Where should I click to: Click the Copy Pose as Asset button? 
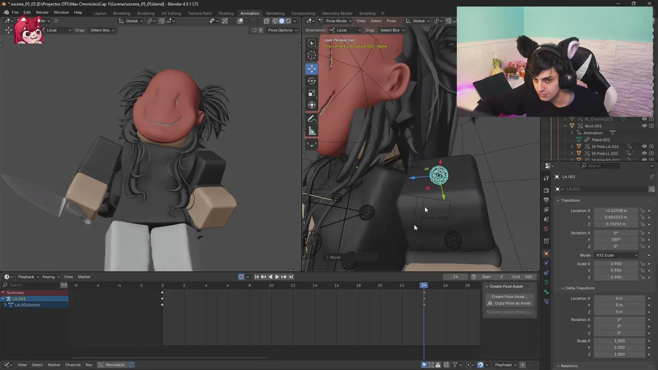point(509,303)
